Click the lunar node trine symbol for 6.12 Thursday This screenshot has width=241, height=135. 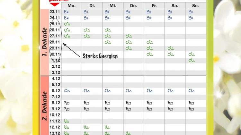(x=129, y=91)
